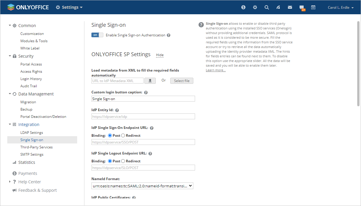Image resolution: width=361 pixels, height=206 pixels.
Task: Select Redirect binding for Logout Endpoint
Action: click(123, 161)
